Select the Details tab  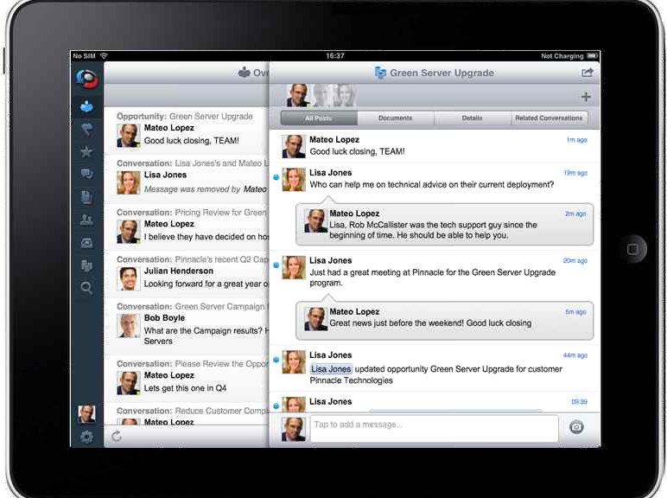[x=472, y=118]
